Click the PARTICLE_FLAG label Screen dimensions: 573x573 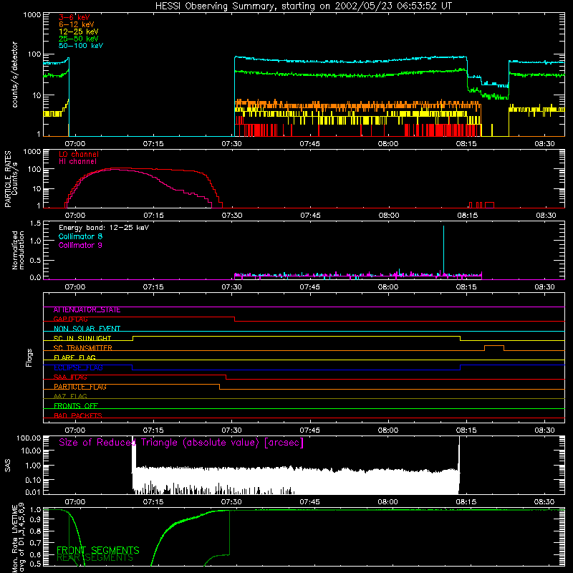(x=80, y=387)
